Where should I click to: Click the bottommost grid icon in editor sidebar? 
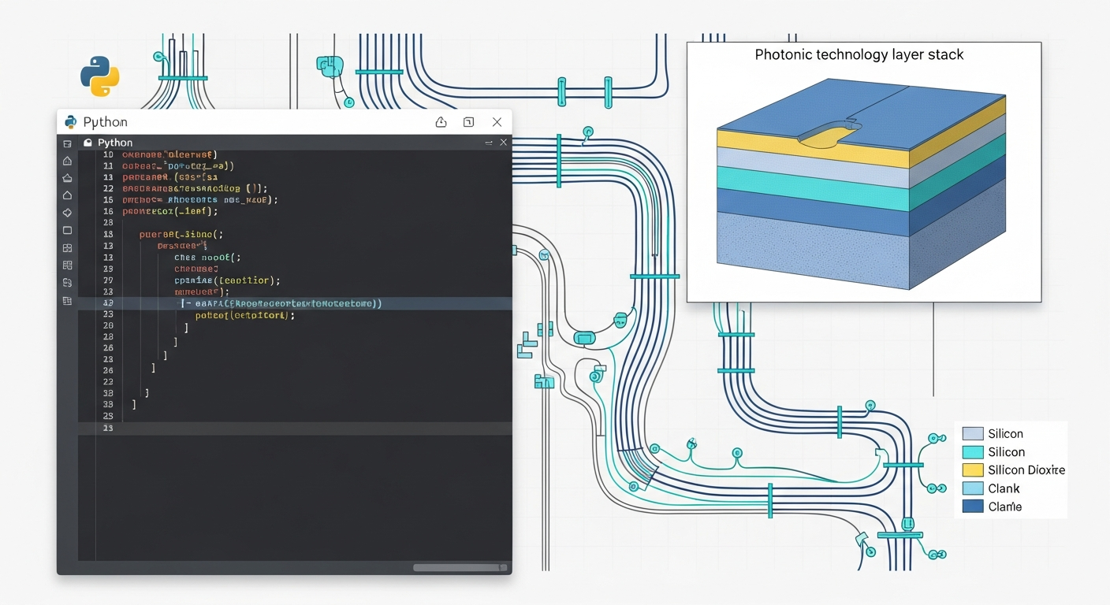pyautogui.click(x=67, y=300)
